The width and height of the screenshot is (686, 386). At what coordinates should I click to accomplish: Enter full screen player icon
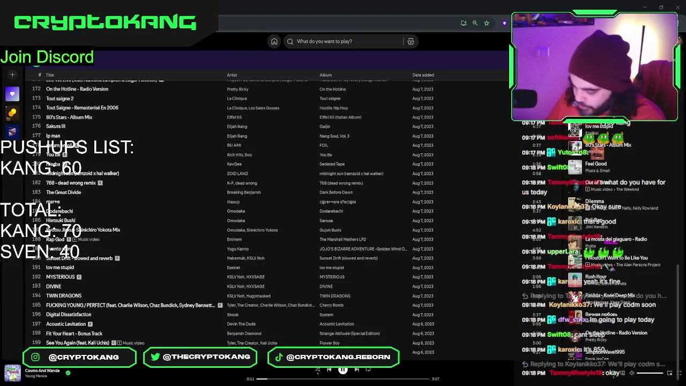pyautogui.click(x=680, y=373)
